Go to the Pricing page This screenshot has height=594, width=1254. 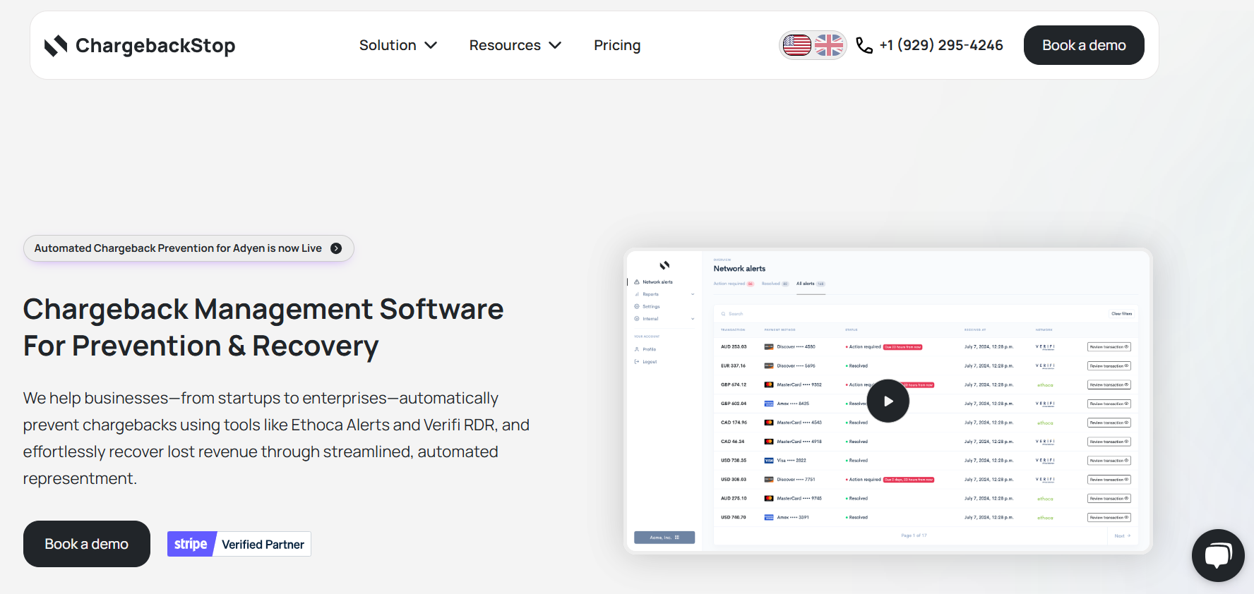click(617, 45)
